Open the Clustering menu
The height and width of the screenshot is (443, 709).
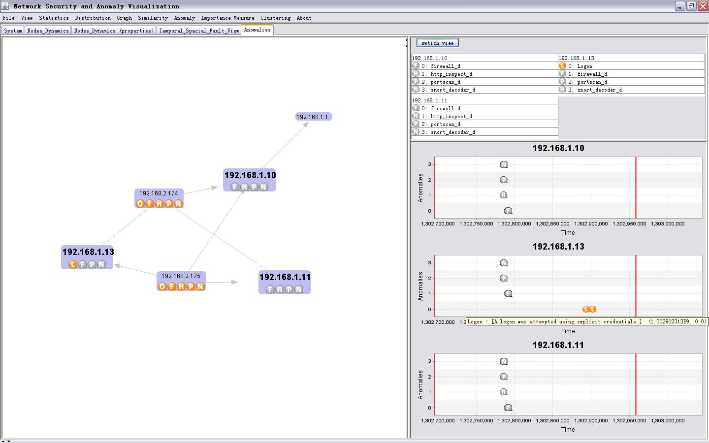275,18
